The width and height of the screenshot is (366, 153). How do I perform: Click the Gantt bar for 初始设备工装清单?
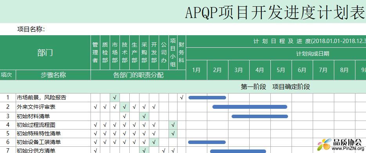pos(207,142)
